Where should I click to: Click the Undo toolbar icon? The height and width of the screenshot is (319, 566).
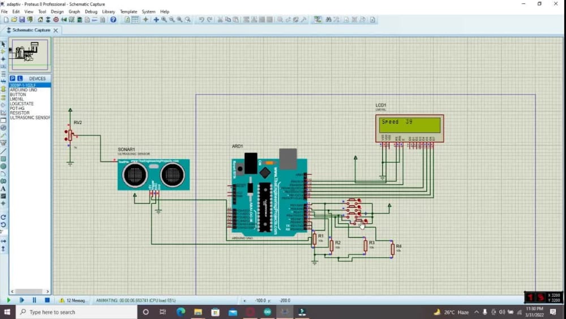(201, 19)
